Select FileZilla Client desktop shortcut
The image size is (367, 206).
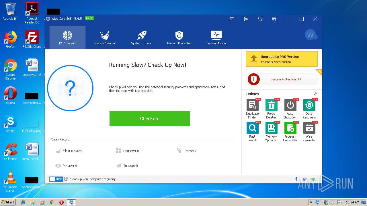click(x=32, y=39)
